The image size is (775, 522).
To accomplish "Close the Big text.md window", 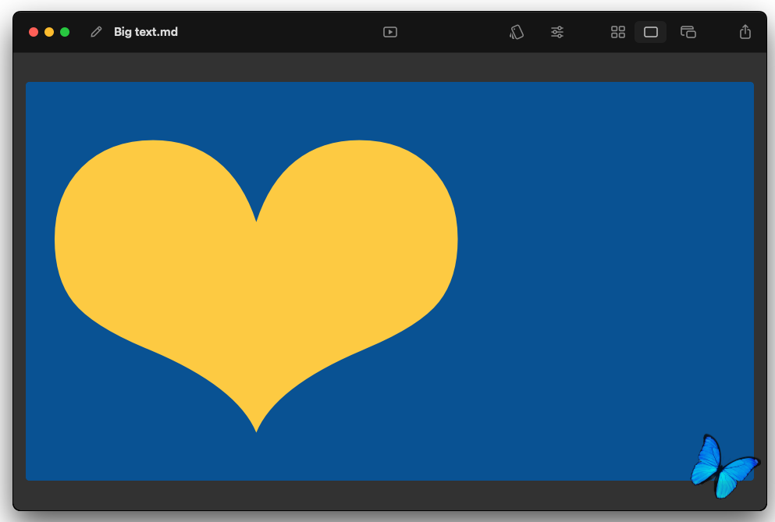I will tap(34, 32).
